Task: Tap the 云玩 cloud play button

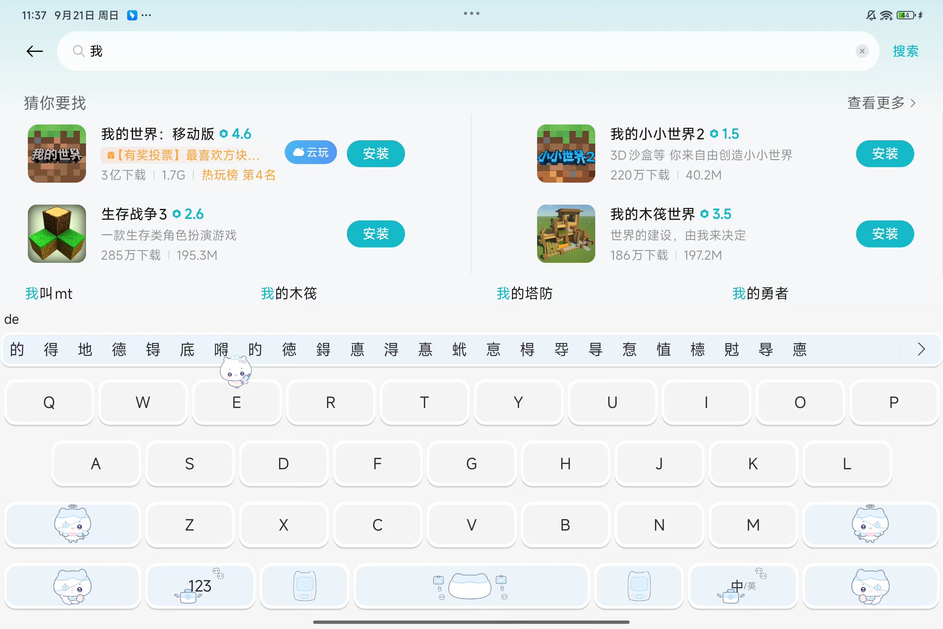Action: (x=311, y=152)
